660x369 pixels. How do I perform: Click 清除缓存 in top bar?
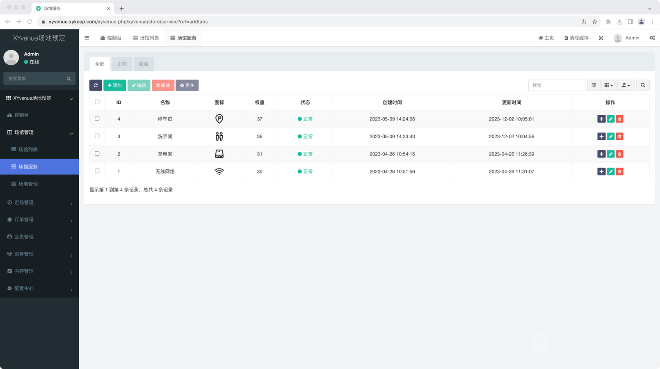pyautogui.click(x=576, y=38)
